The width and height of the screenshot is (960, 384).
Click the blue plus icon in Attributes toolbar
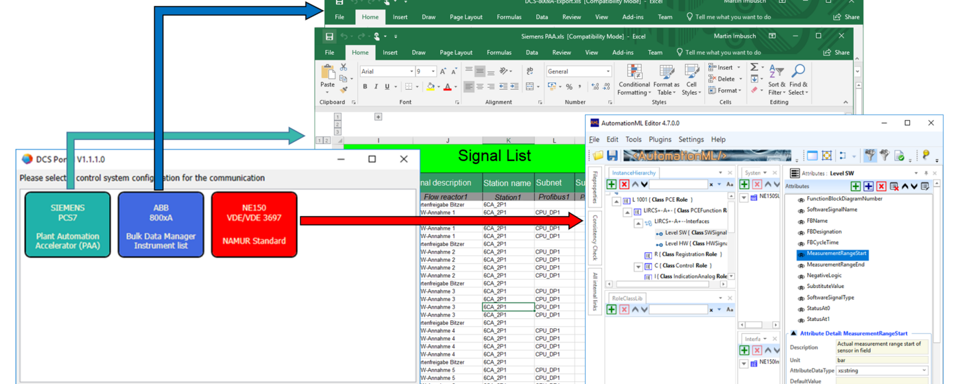pyautogui.click(x=868, y=187)
